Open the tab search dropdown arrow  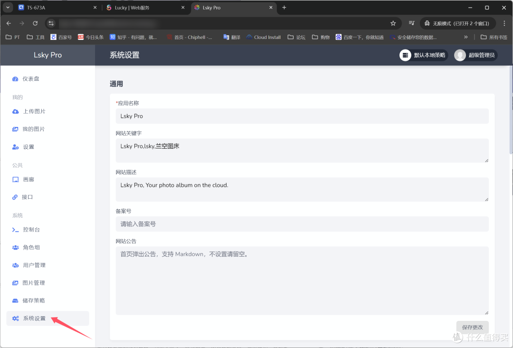[8, 7]
